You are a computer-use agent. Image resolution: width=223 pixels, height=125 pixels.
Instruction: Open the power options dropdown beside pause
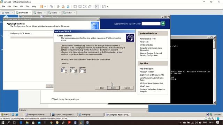45,7
